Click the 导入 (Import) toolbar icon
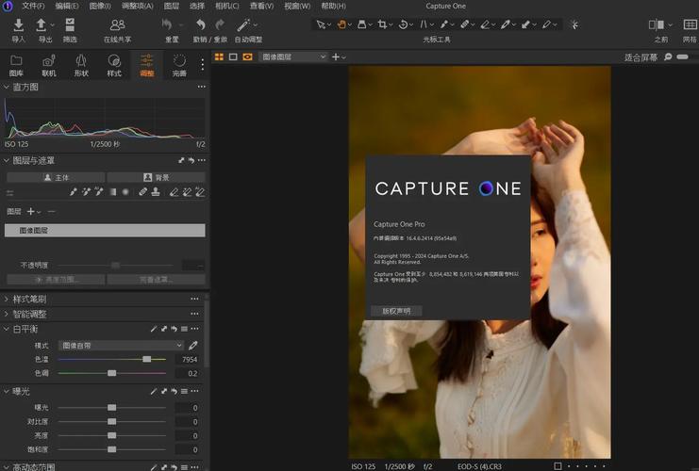The image size is (699, 471). point(18,25)
